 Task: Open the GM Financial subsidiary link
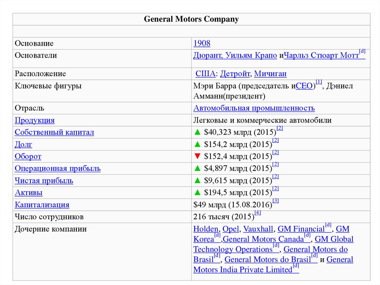click(x=301, y=229)
